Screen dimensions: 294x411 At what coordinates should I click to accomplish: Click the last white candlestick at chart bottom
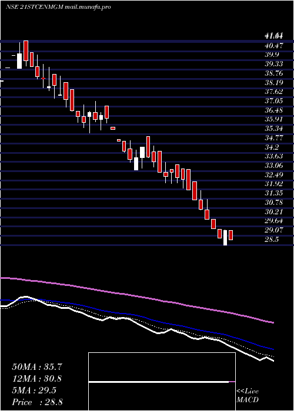[x=225, y=238]
